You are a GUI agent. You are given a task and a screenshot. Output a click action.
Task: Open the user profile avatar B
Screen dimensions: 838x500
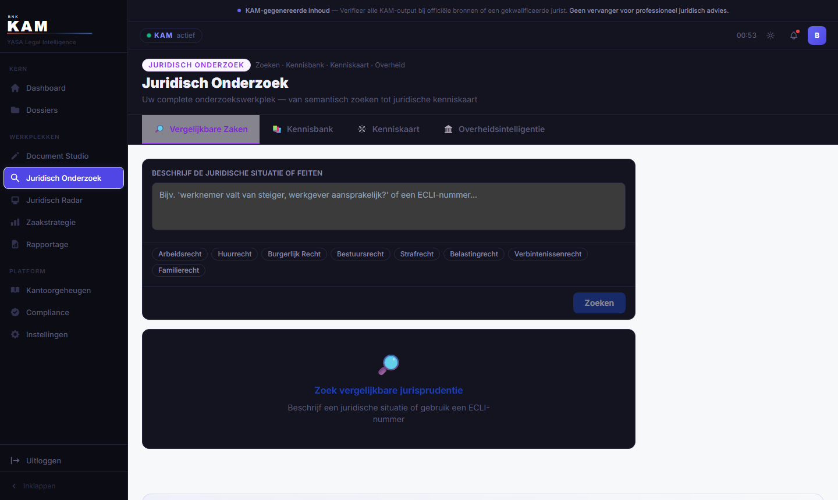click(x=817, y=35)
